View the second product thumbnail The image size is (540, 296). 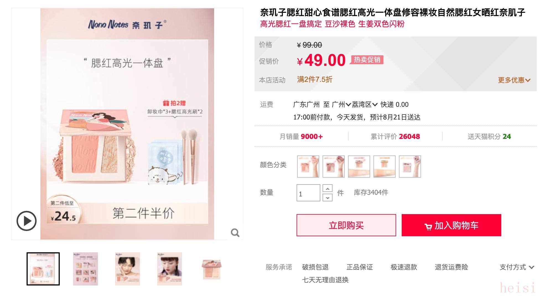(x=85, y=269)
